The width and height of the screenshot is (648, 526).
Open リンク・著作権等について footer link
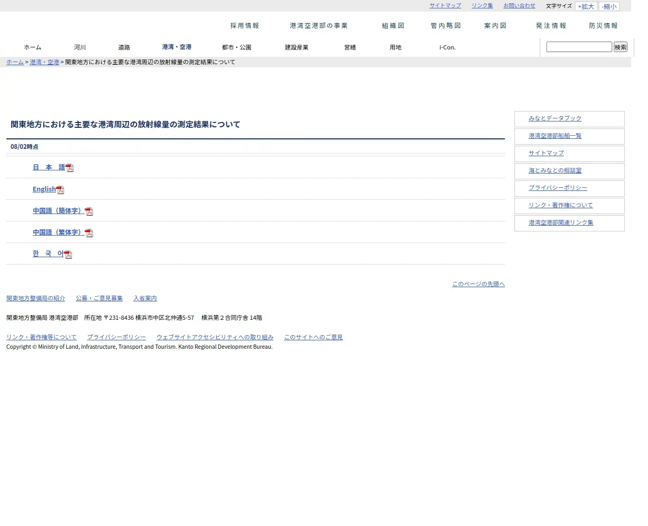42,337
